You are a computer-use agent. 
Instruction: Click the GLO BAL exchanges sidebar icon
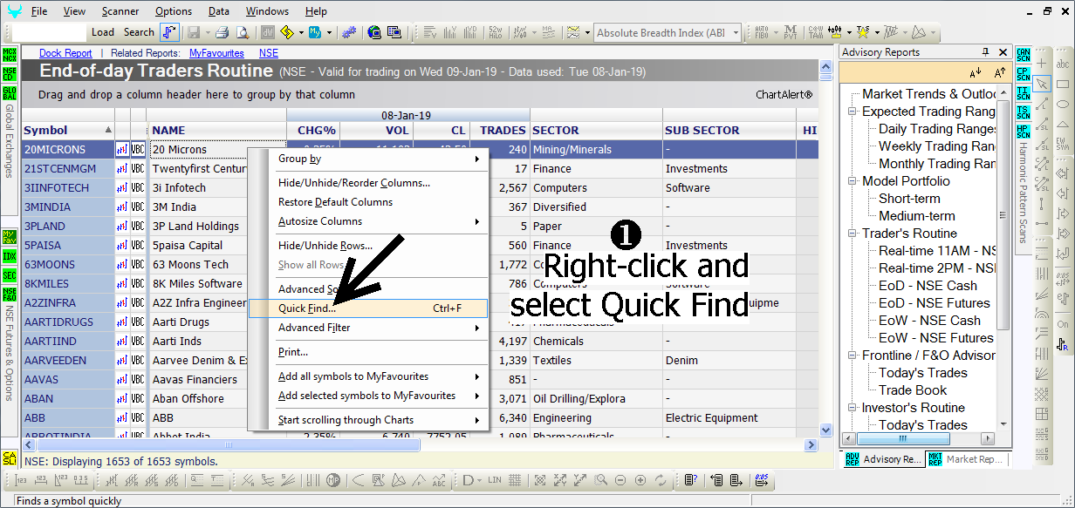(x=10, y=93)
